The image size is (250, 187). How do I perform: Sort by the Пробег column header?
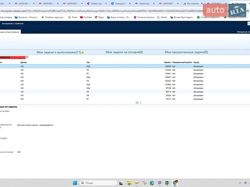click(167, 62)
